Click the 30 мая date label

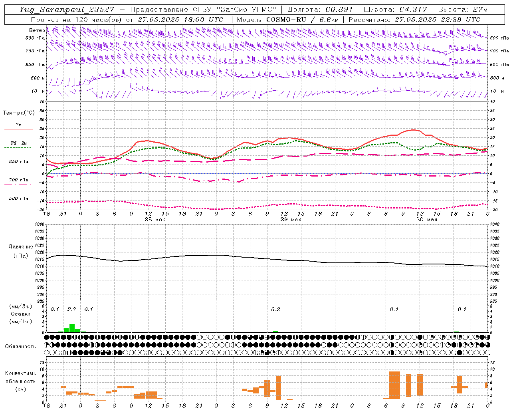pyautogui.click(x=426, y=220)
